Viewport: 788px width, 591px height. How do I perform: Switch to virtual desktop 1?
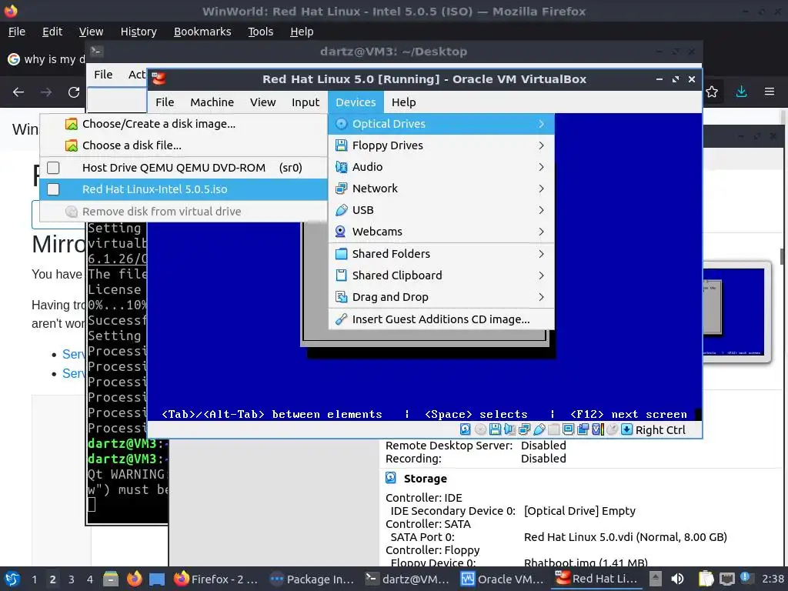34,579
